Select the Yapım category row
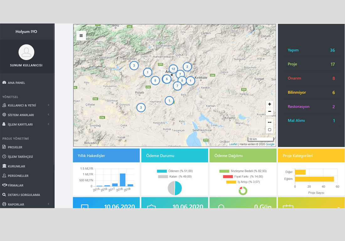 coord(311,50)
